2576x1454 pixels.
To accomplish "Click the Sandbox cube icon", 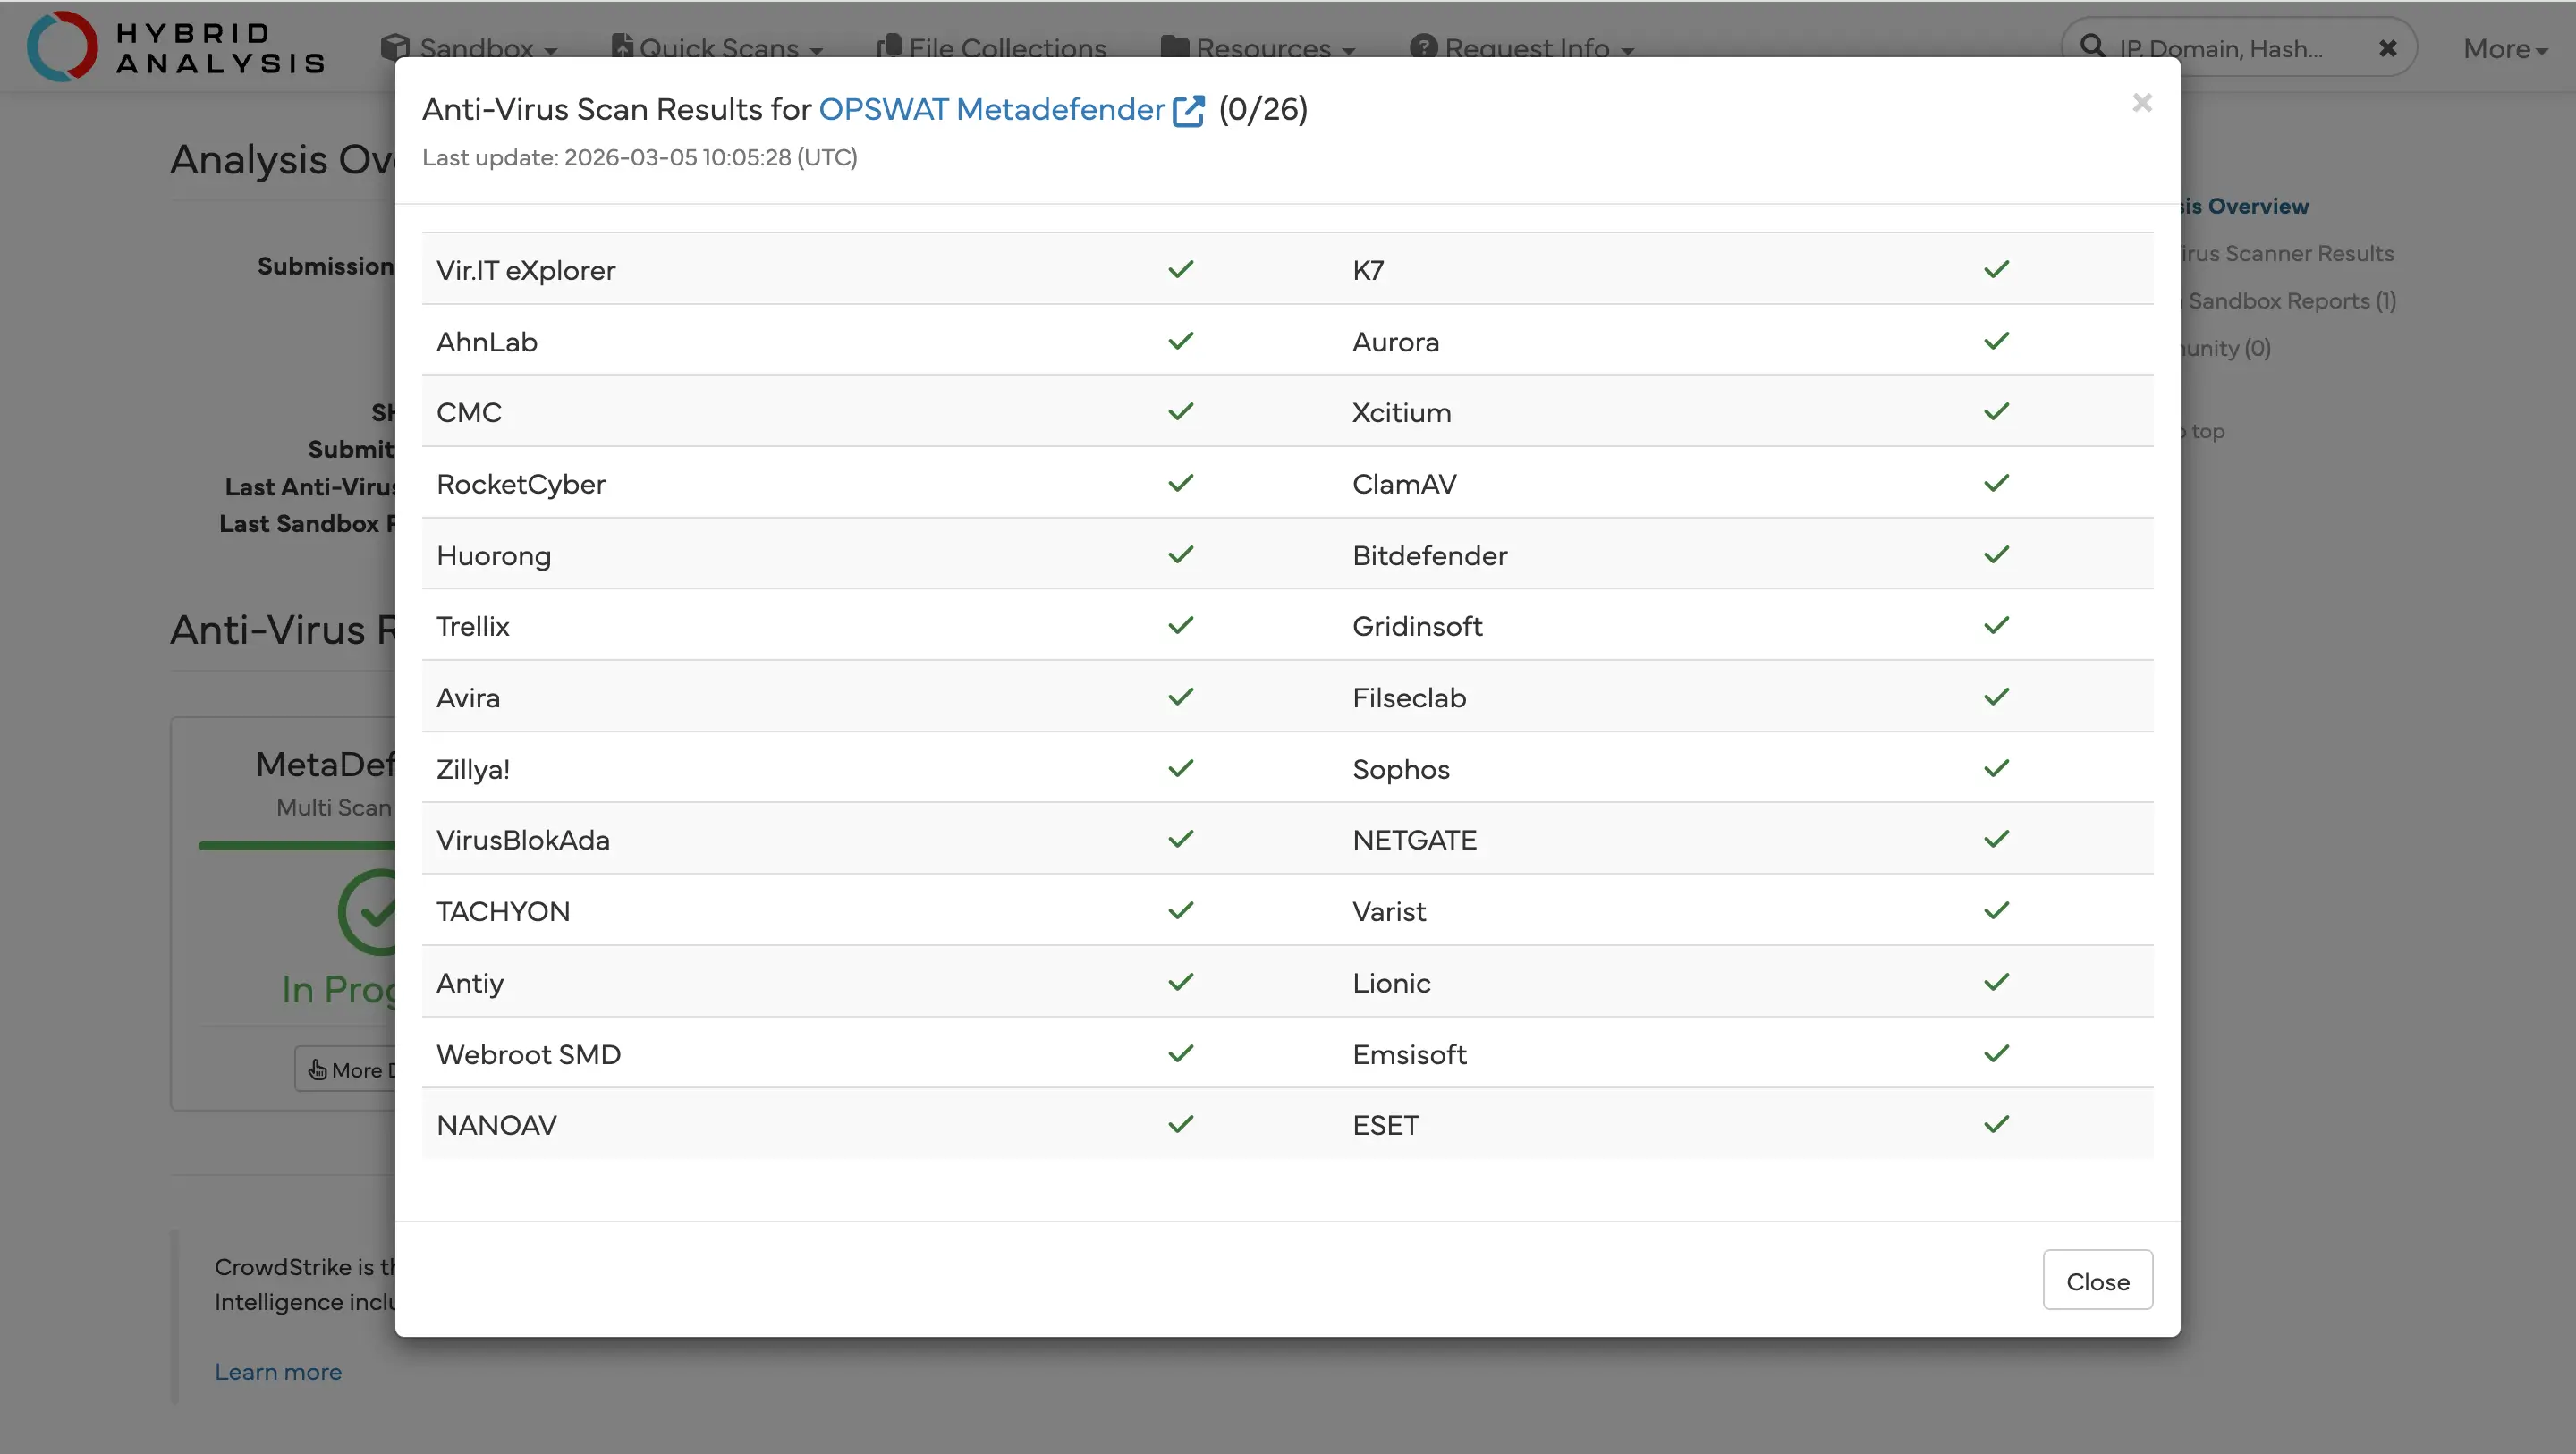I will coord(395,47).
